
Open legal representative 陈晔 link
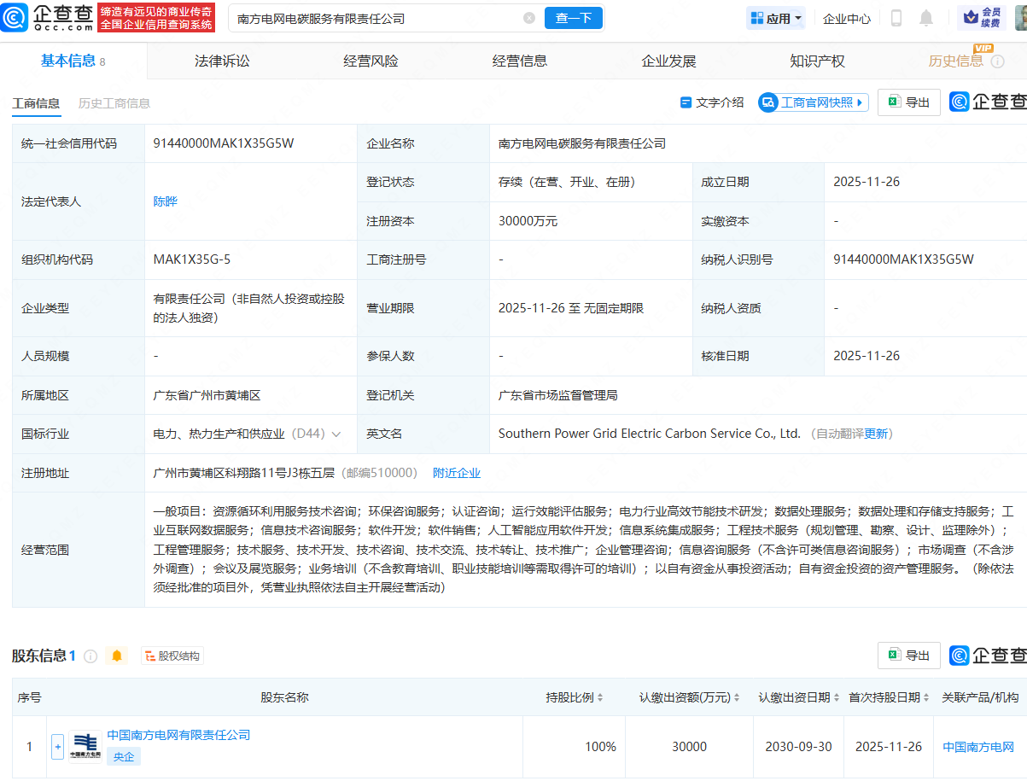pyautogui.click(x=166, y=201)
